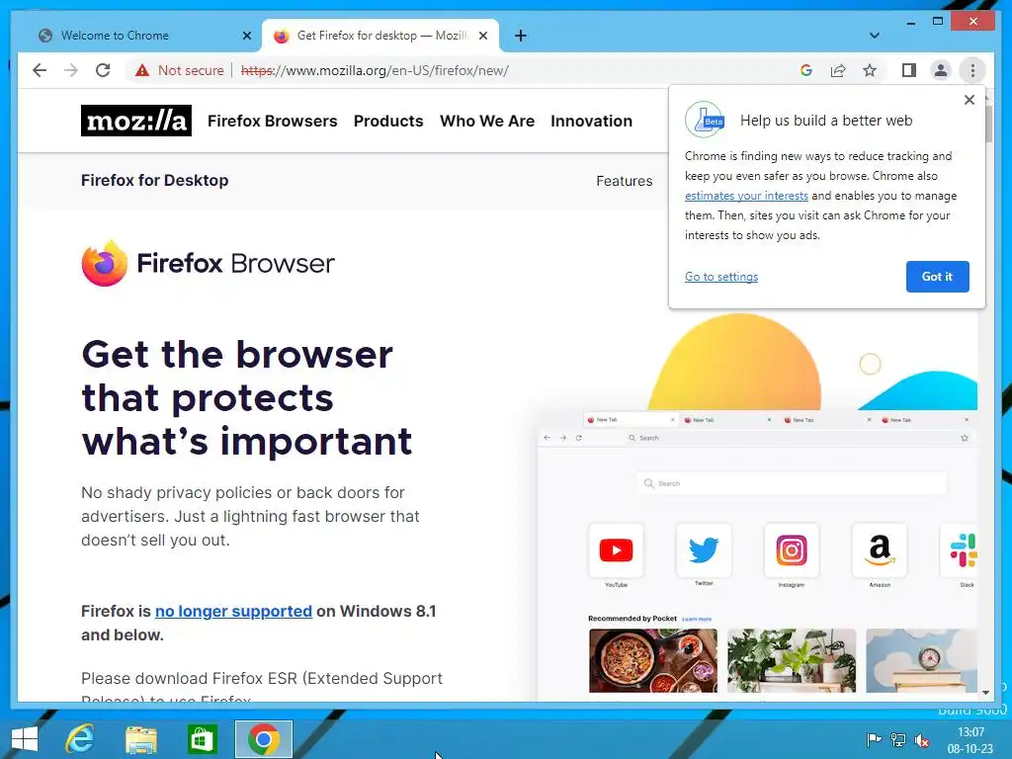Open Chrome's three-dot menu
1012x759 pixels.
pos(972,70)
